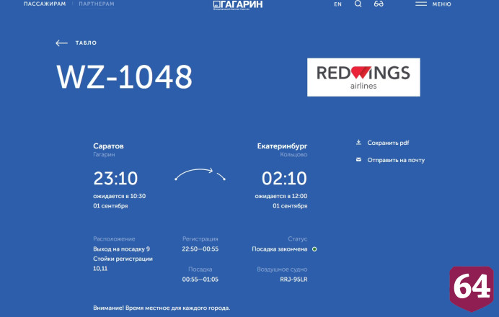Image resolution: width=499 pixels, height=317 pixels.
Task: Click the Red Wings airlines logo
Action: 363,77
